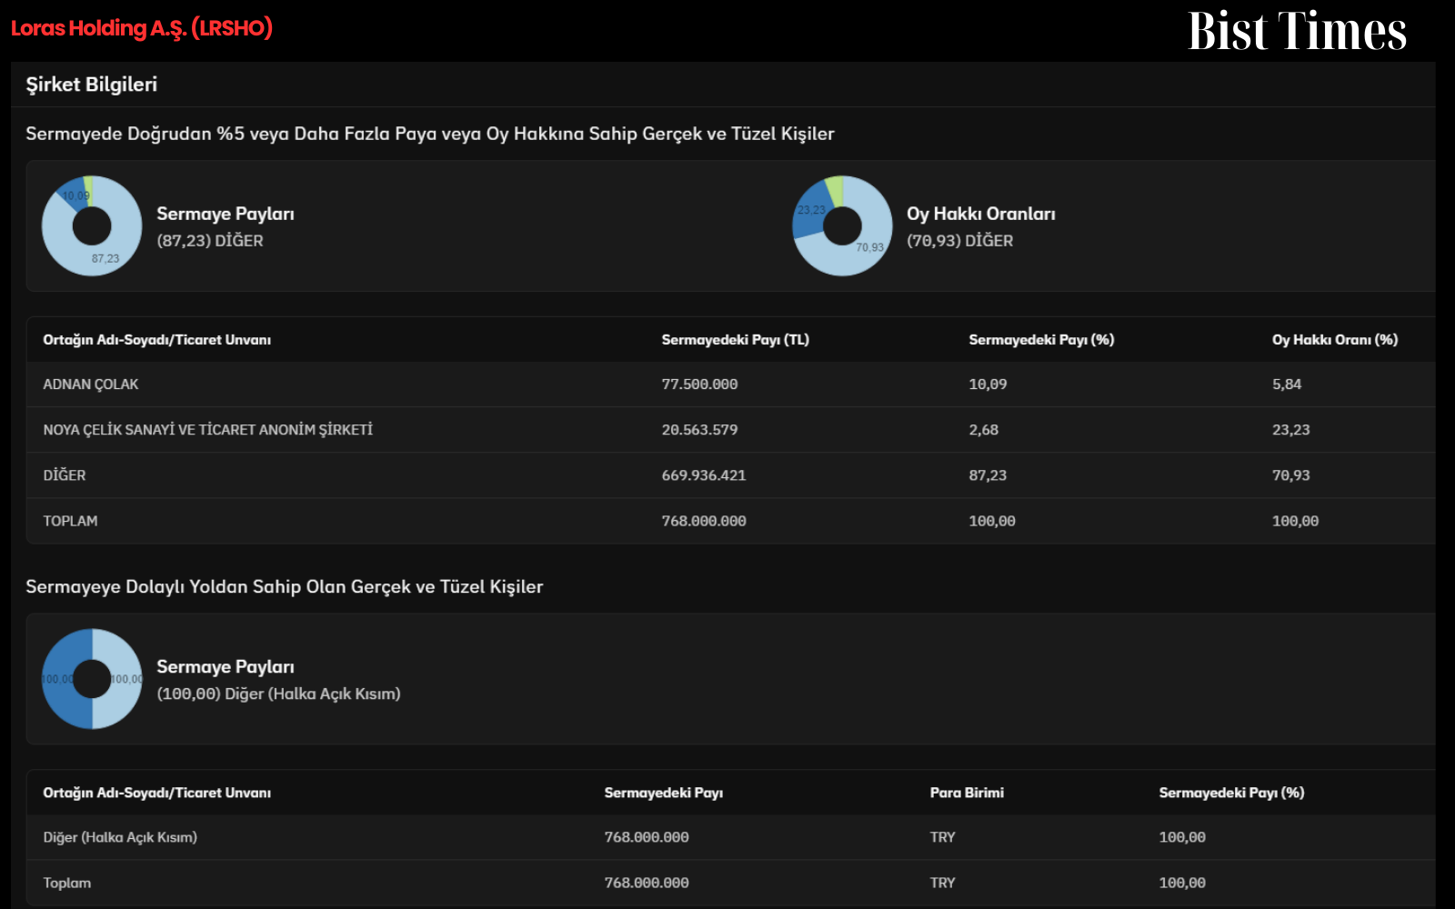Viewport: 1455px width, 909px height.
Task: Select the NOYA ÇELİK SANAYİ row
Action: (731, 430)
